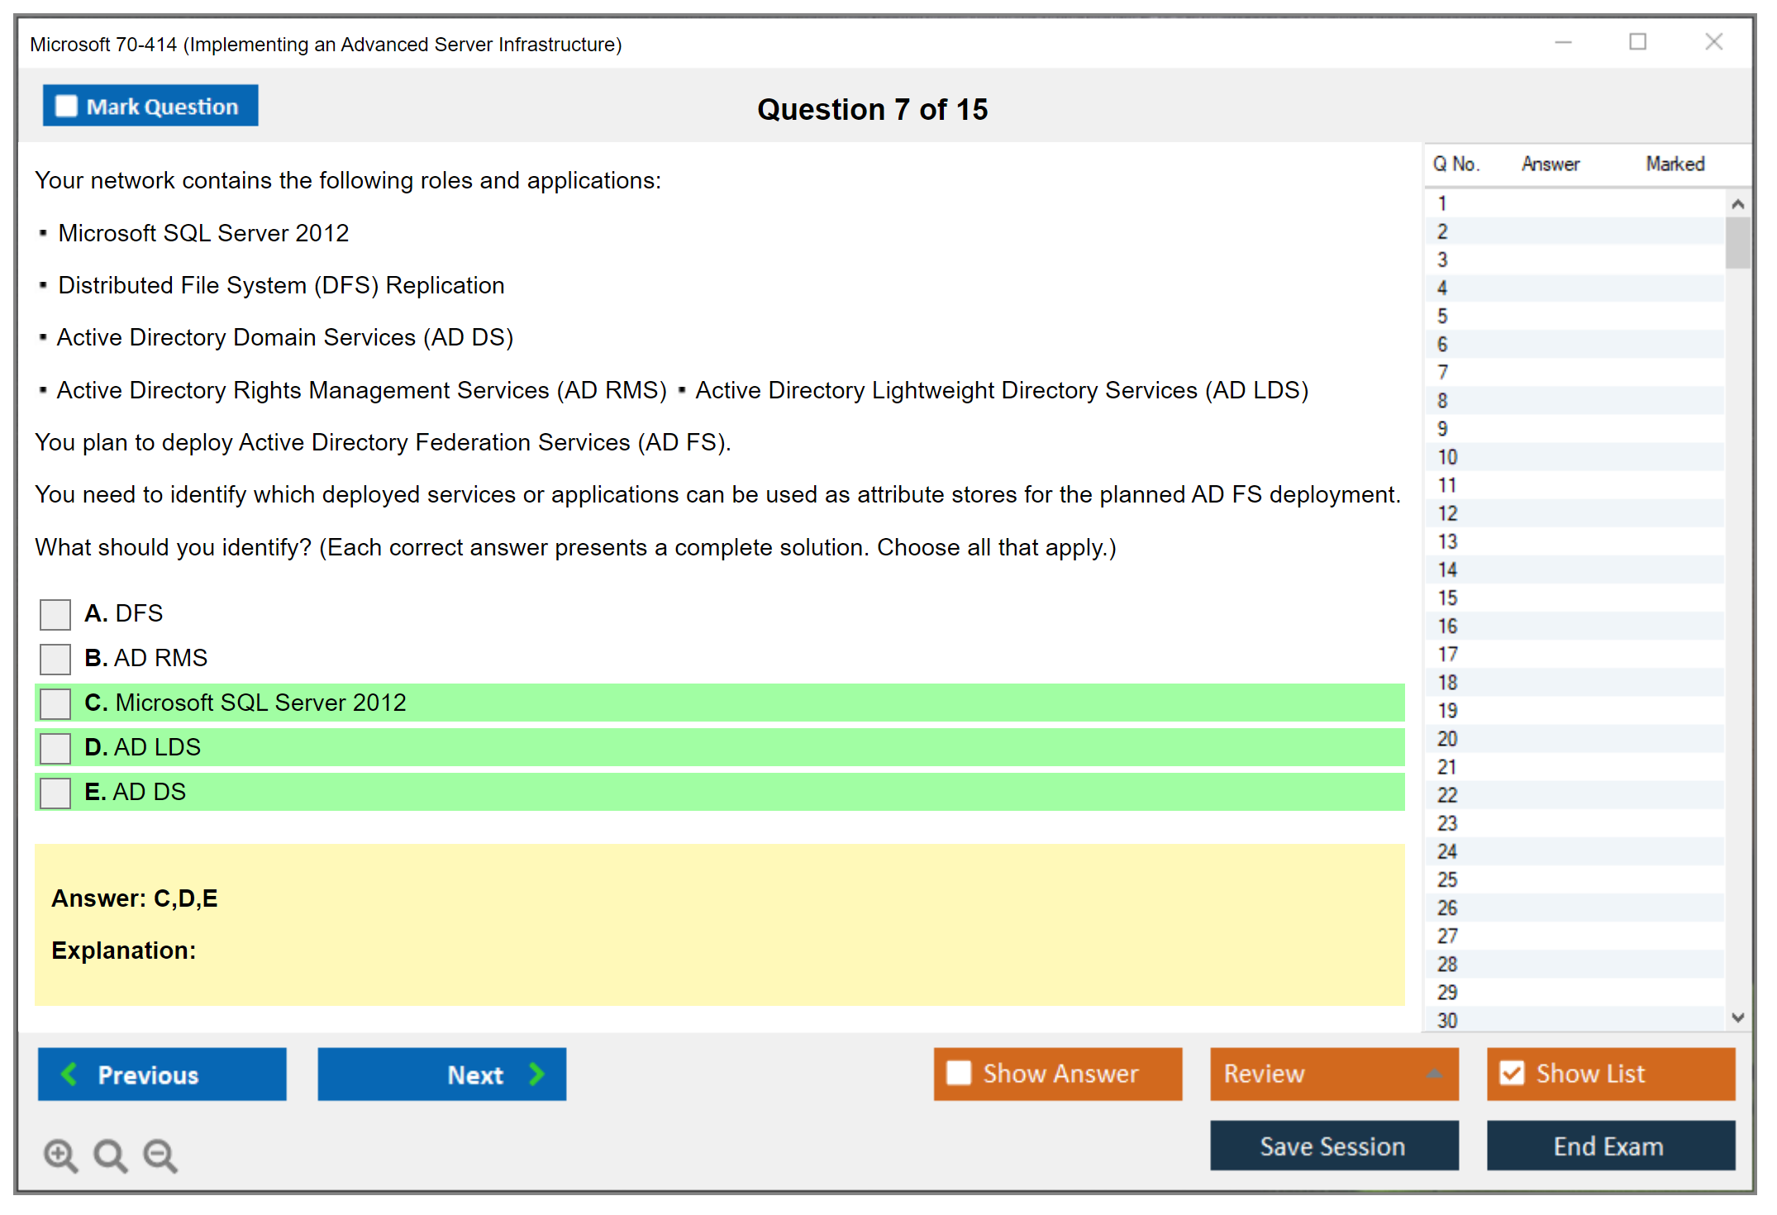This screenshot has width=1777, height=1215.
Task: Expand the Review dropdown menu
Action: click(x=1434, y=1074)
